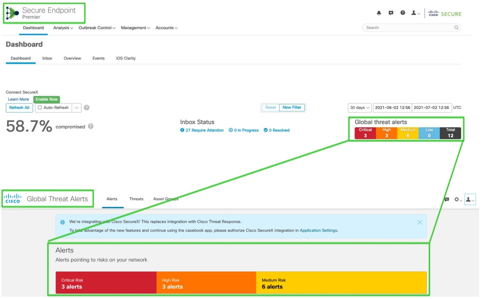Click the Refresh All button
This screenshot has height=299, width=482.
pyautogui.click(x=19, y=108)
